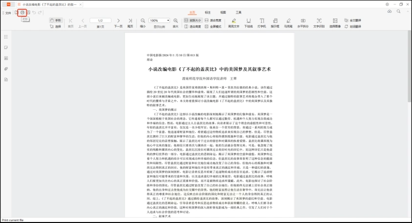Toggle Hand (手形) tool mode
412x223 pixels.
coord(55,20)
